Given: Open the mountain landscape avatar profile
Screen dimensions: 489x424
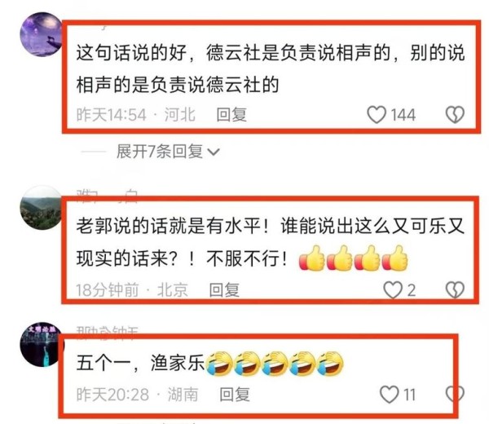Looking at the screenshot, I should tap(42, 207).
